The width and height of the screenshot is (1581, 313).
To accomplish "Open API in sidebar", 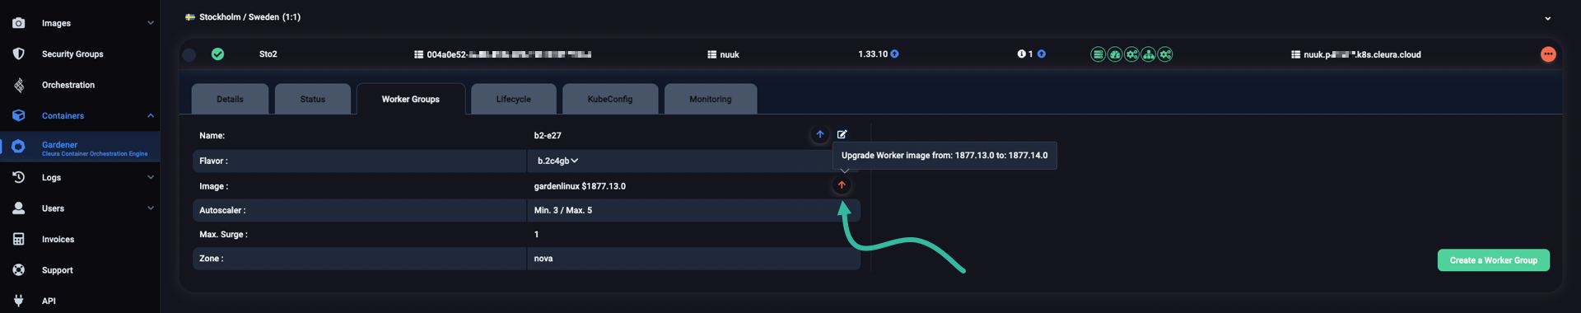I will pyautogui.click(x=49, y=301).
